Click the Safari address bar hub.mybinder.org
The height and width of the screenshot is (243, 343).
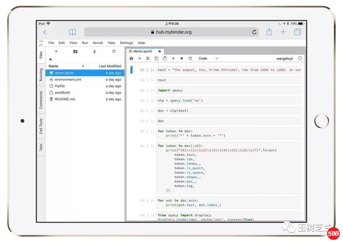pos(171,32)
